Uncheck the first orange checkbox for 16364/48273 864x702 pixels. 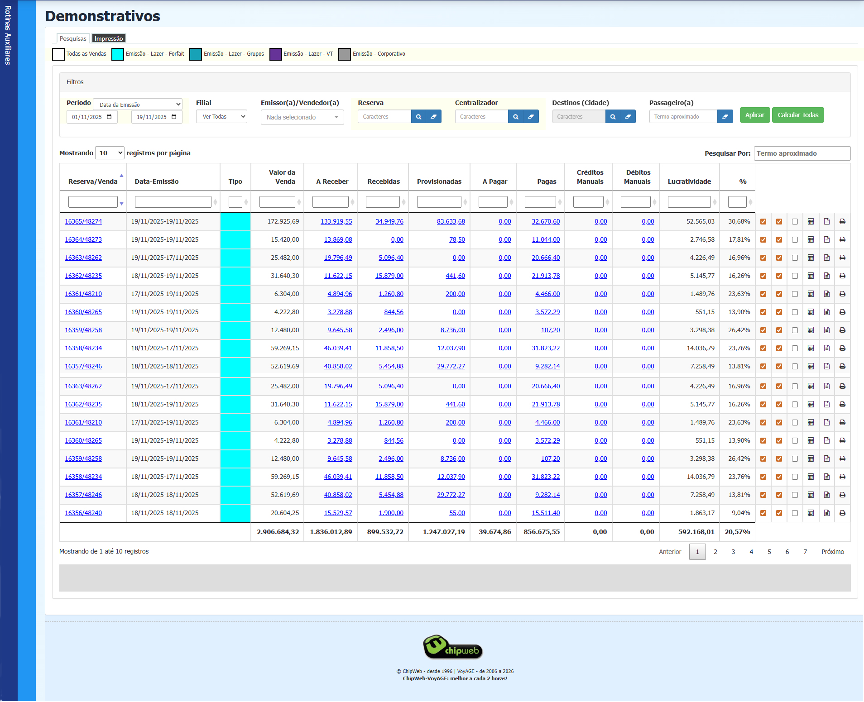pyautogui.click(x=763, y=240)
